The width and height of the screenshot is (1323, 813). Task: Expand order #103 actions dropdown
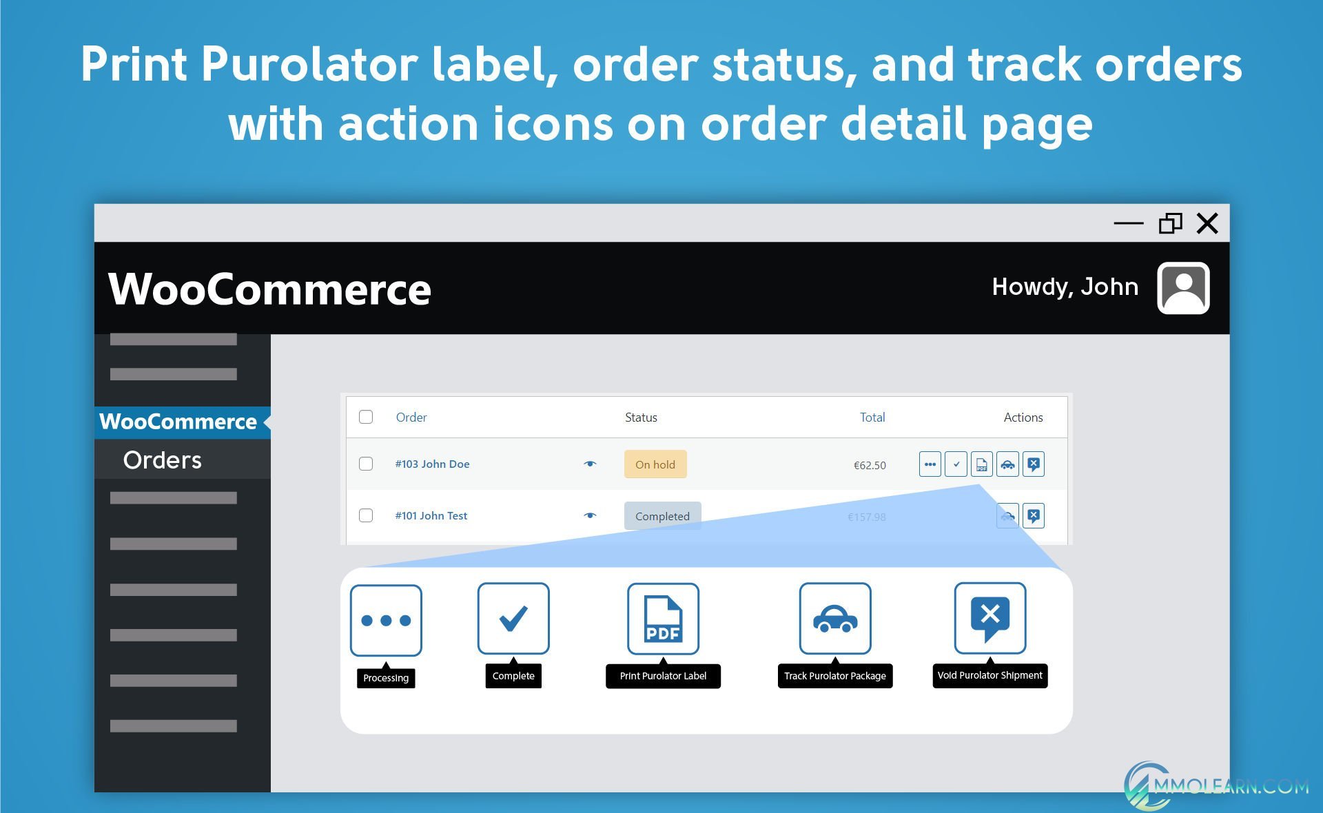930,463
